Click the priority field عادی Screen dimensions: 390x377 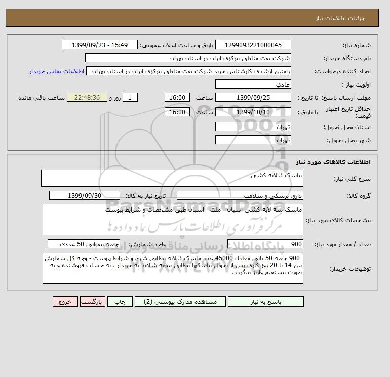point(253,84)
